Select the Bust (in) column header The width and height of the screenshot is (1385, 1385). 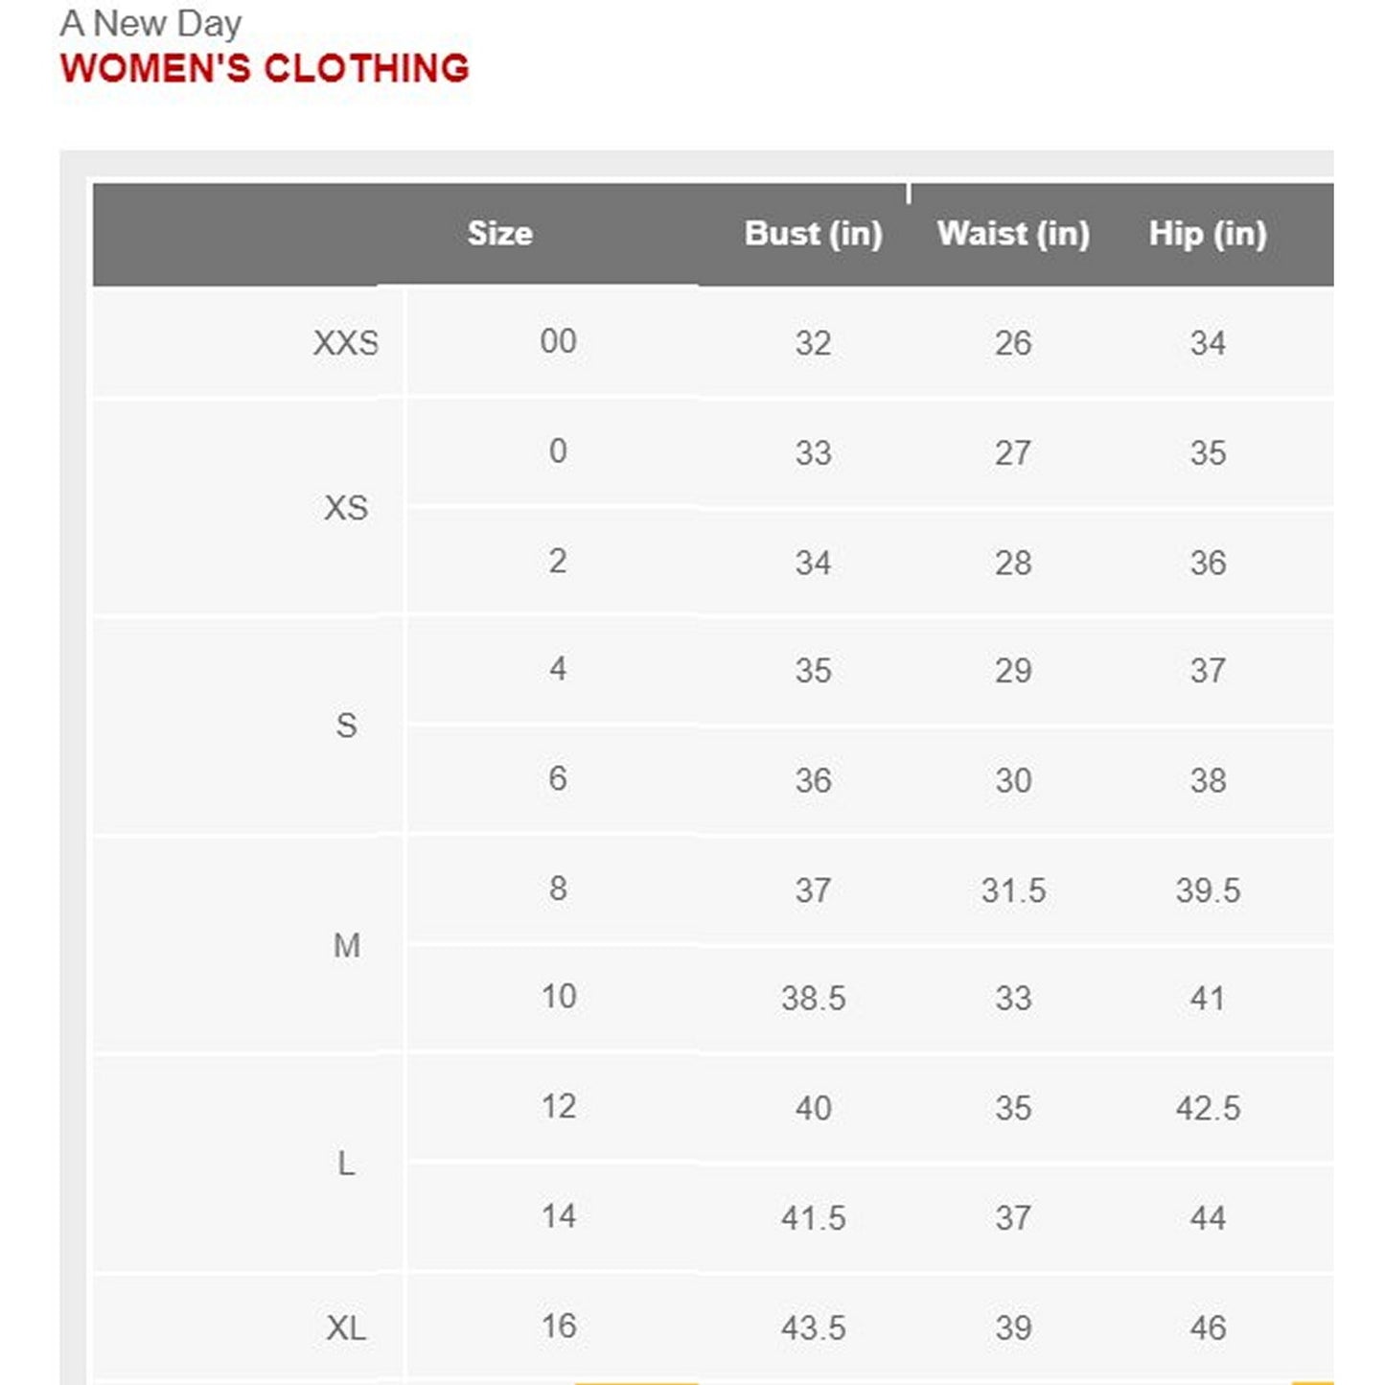tap(813, 234)
